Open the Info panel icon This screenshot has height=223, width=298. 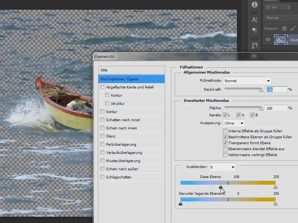pyautogui.click(x=254, y=4)
